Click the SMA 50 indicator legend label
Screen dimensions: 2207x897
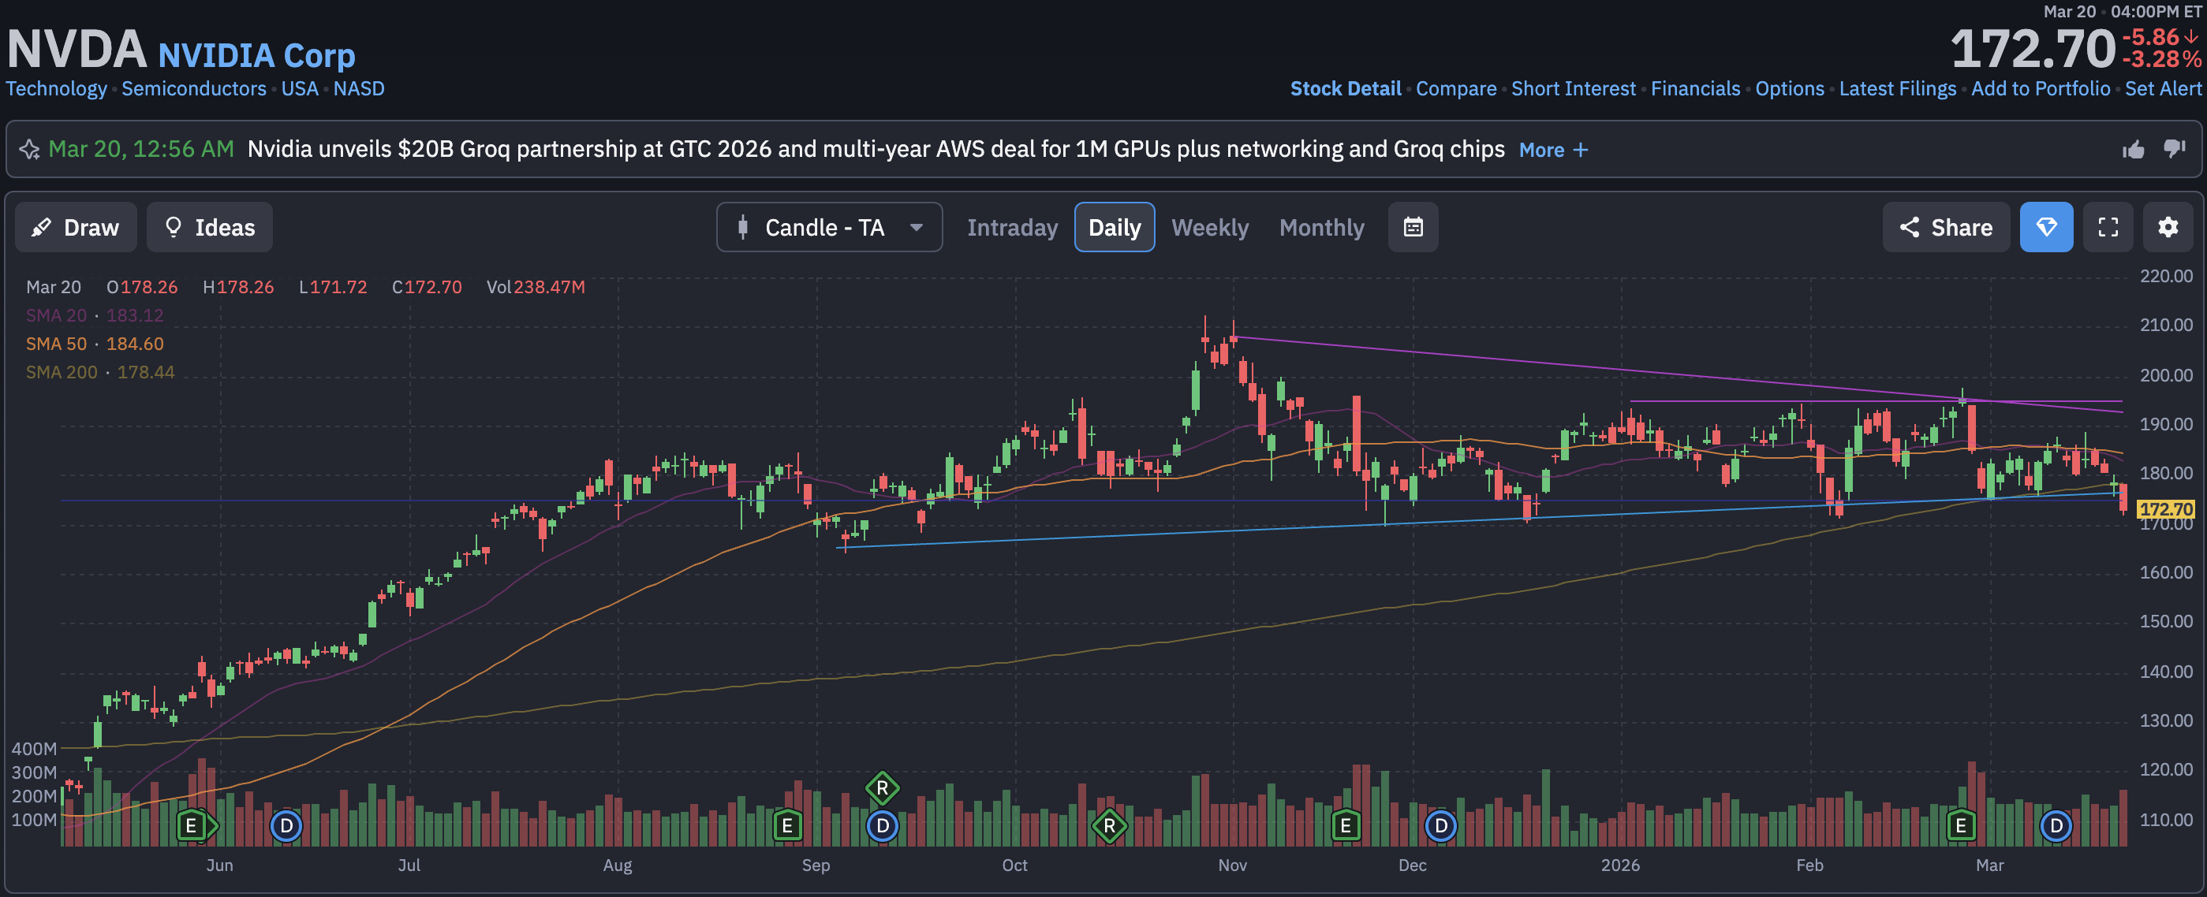pyautogui.click(x=57, y=344)
